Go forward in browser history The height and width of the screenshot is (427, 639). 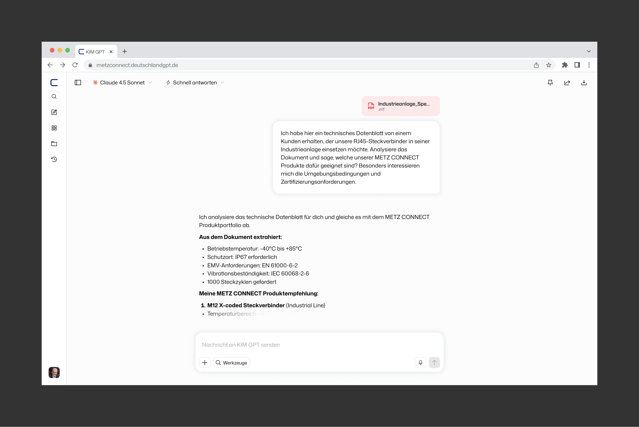click(63, 65)
